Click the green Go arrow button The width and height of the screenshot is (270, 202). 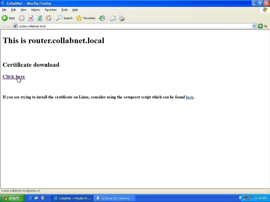click(x=260, y=26)
